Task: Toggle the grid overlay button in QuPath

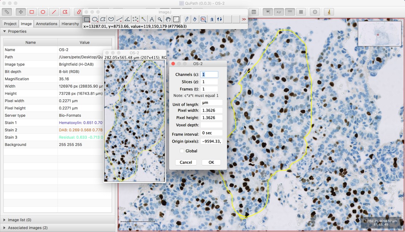Action: coord(301,12)
